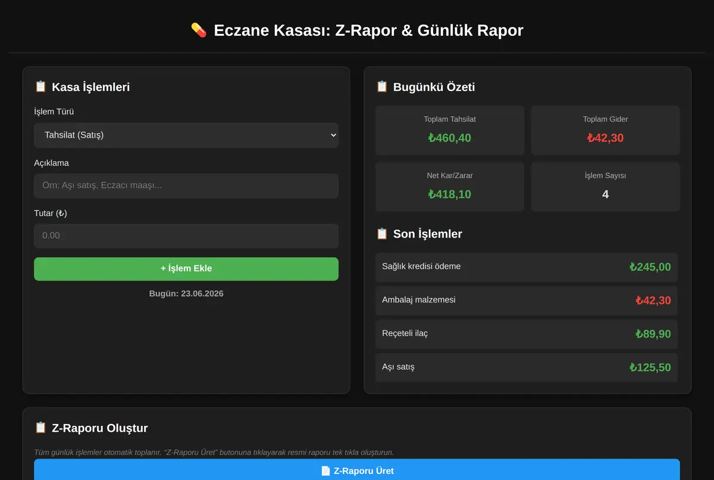
Task: Click the ₺125,50 amount
Action: pos(650,367)
